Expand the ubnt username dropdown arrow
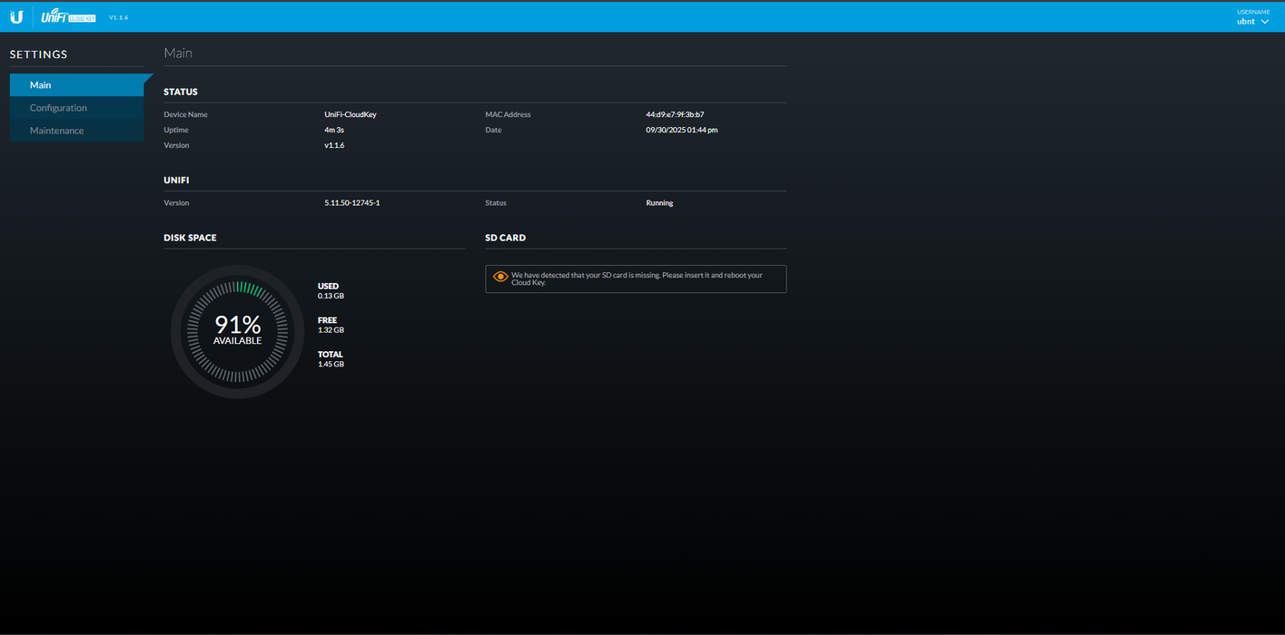Screen dimensions: 1285x635 pos(1265,22)
